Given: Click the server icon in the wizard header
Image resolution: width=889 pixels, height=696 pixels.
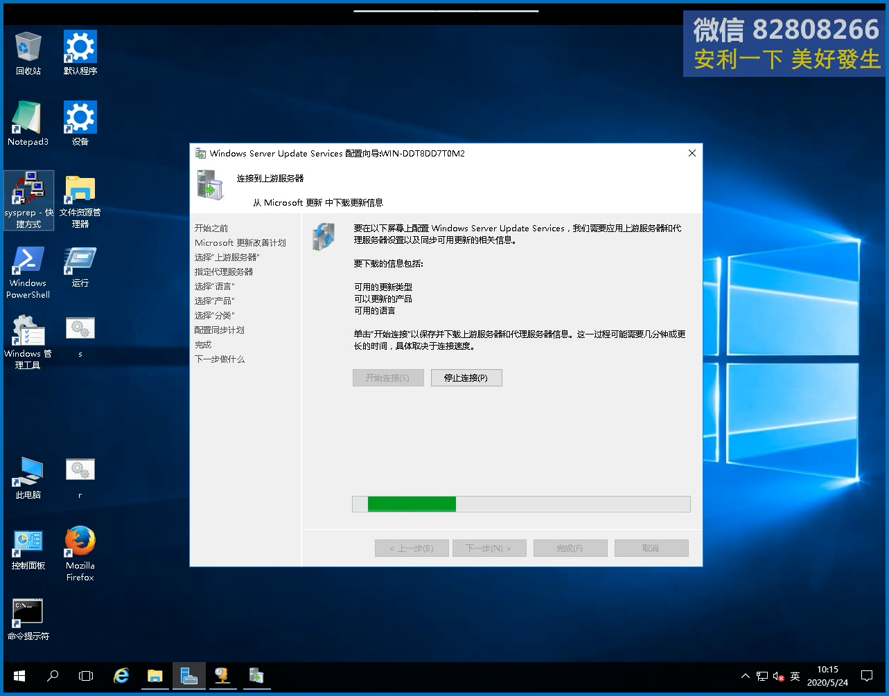Looking at the screenshot, I should coord(210,185).
